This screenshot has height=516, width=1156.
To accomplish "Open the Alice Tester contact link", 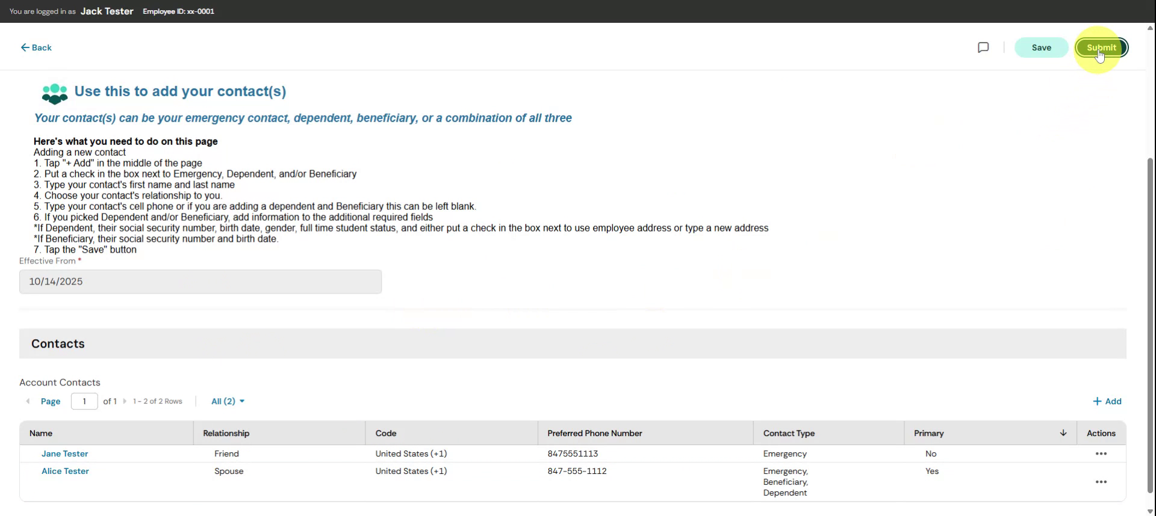I will [65, 471].
